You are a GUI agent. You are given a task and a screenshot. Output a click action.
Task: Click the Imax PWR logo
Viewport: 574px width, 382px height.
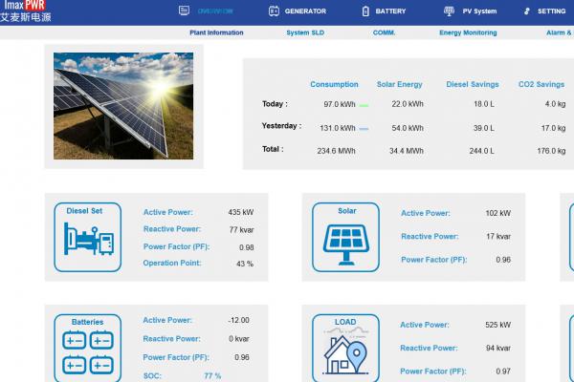pyautogui.click(x=27, y=11)
